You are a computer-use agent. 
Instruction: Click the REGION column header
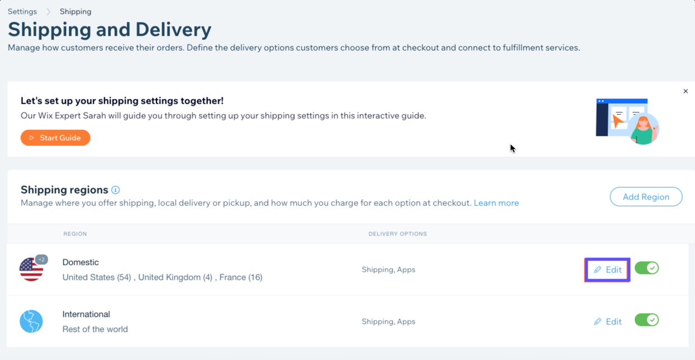[x=75, y=233]
